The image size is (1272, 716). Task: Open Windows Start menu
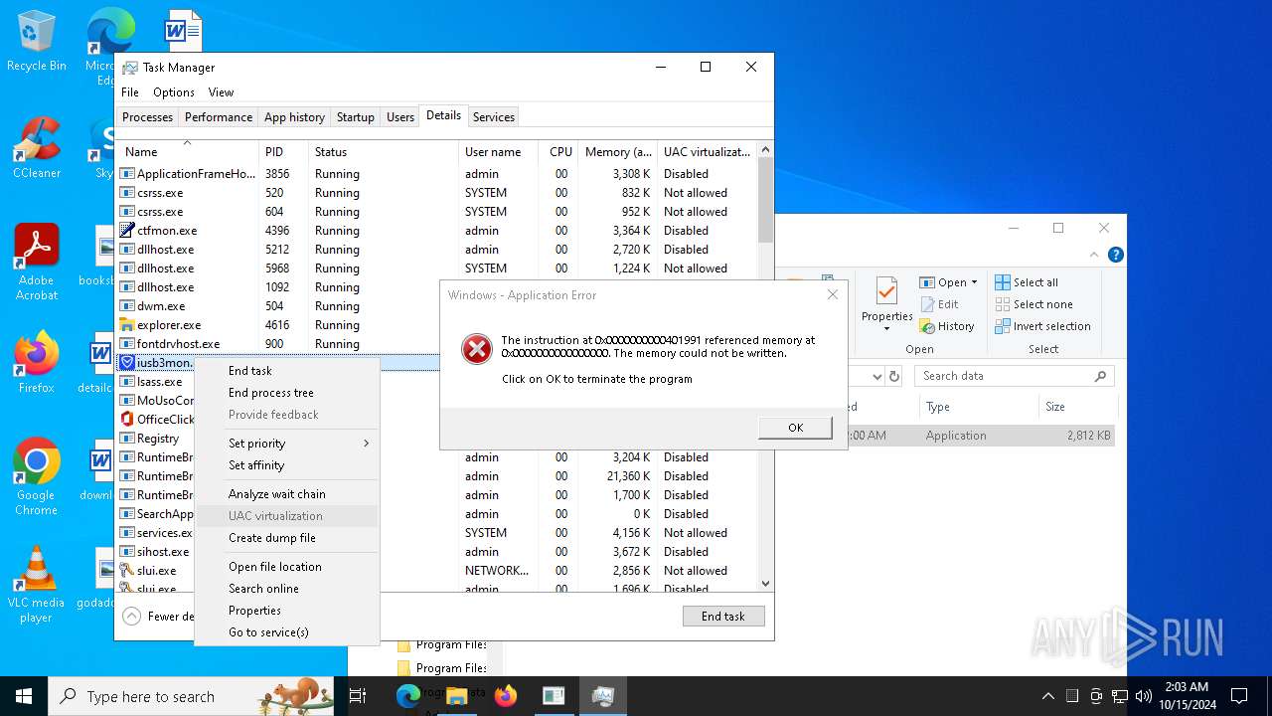tap(24, 696)
